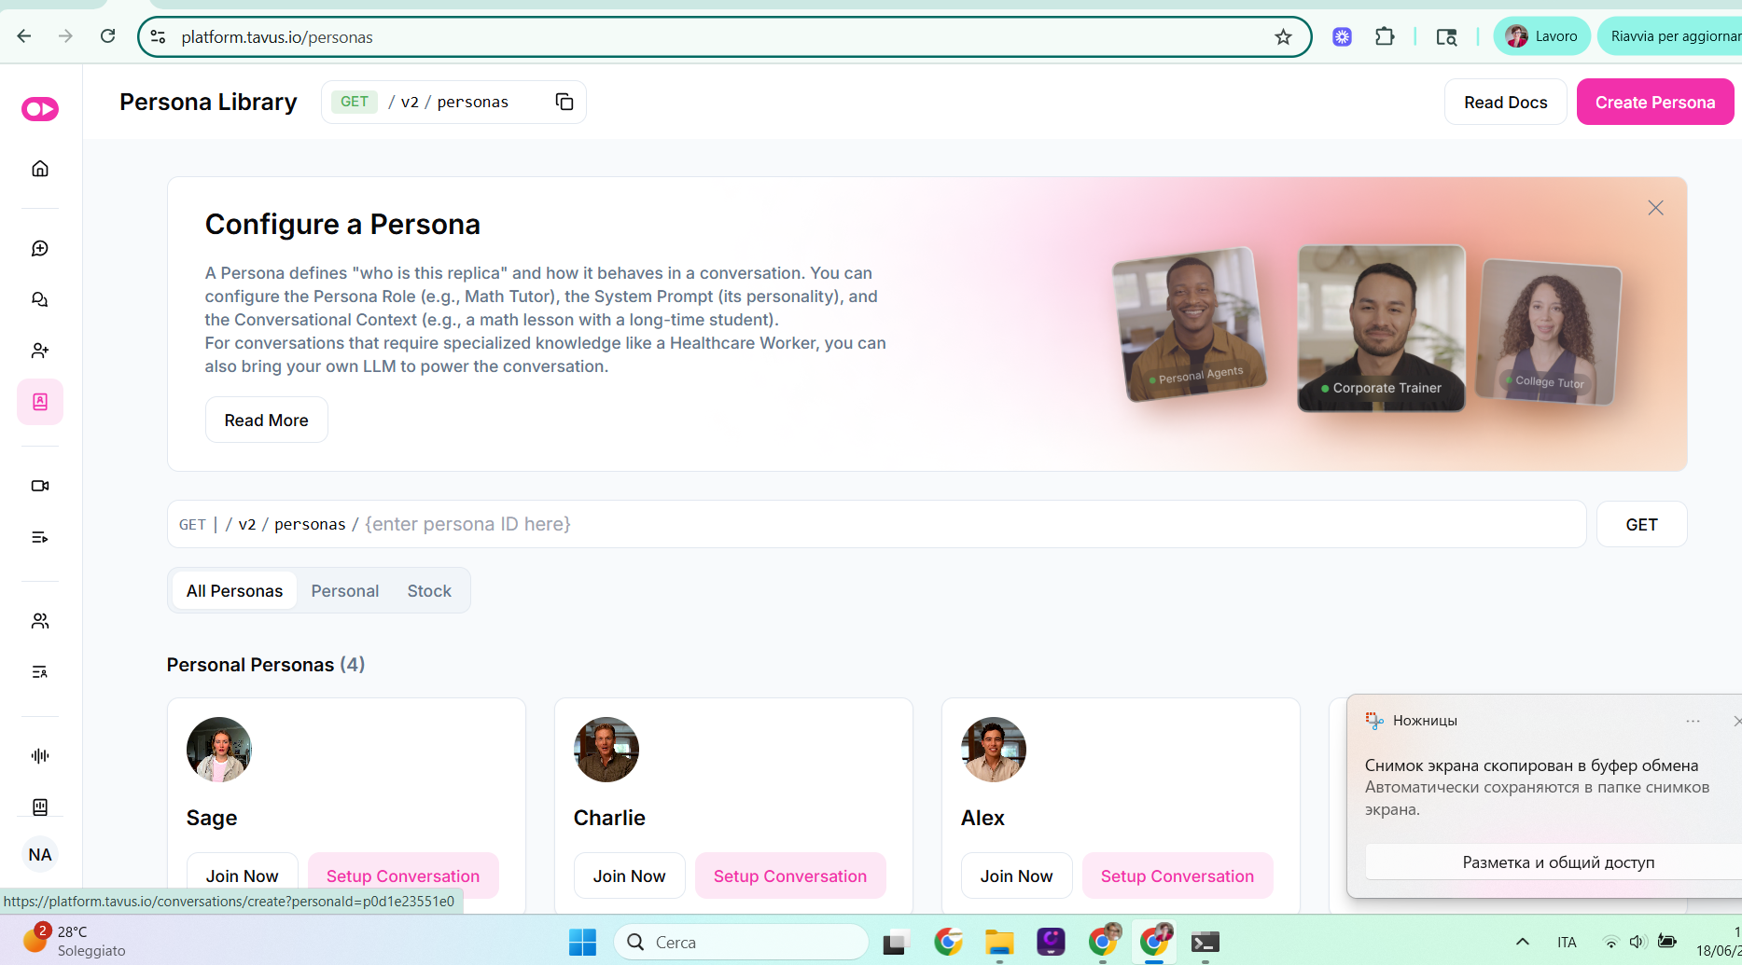Screen dimensions: 1742x965
Task: Click the create conversation chat-plus sidebar icon
Action: pyautogui.click(x=40, y=248)
